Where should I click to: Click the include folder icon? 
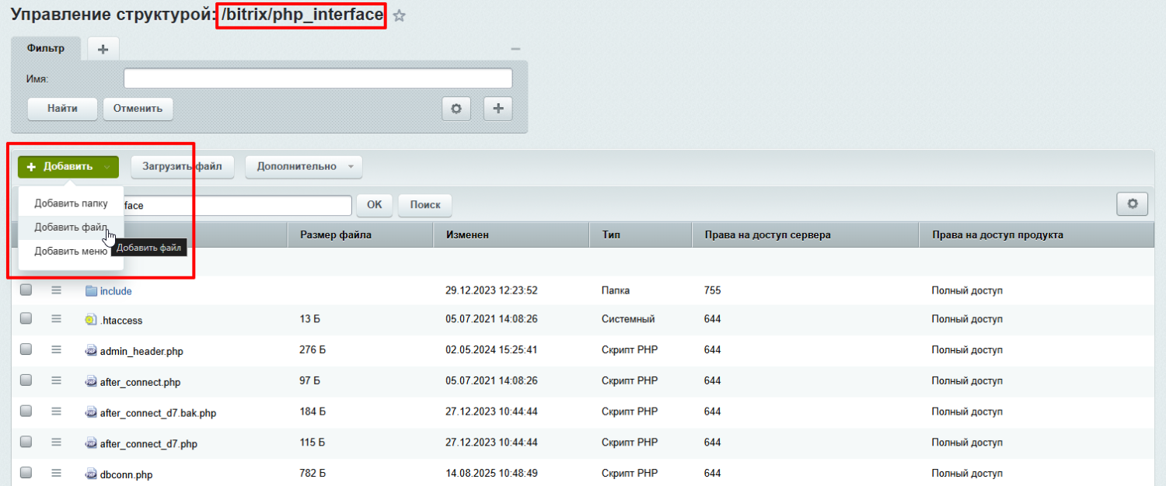[91, 290]
